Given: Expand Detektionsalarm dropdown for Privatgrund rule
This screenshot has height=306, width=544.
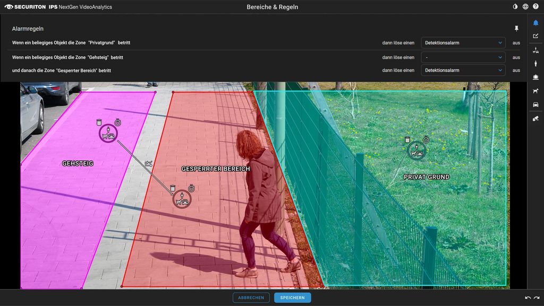Looking at the screenshot, I should (463, 42).
